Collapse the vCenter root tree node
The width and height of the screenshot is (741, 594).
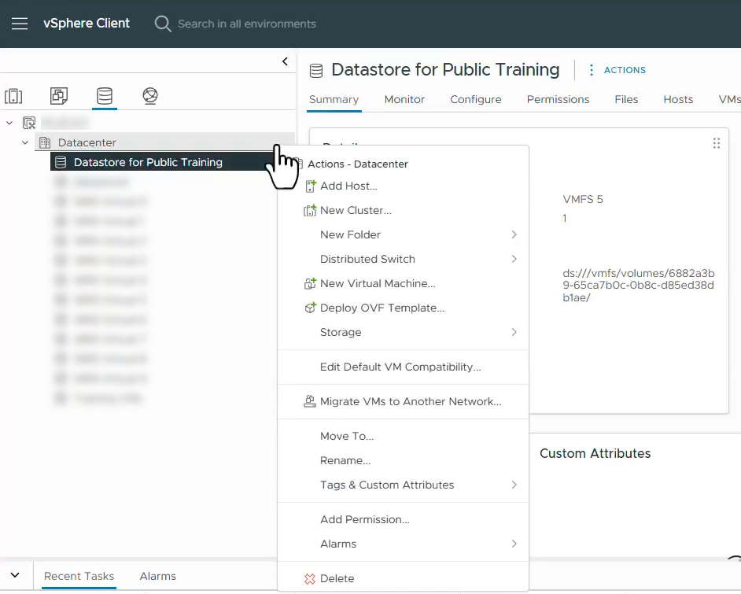tap(9, 123)
